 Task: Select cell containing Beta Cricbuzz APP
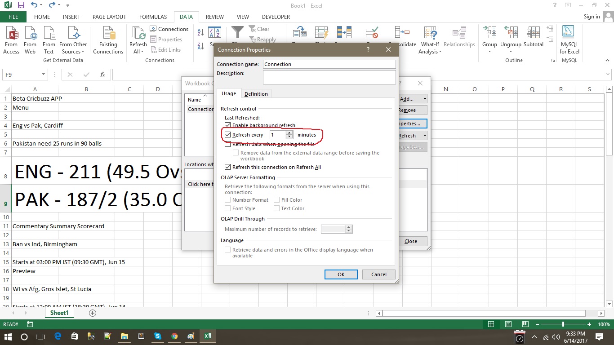[x=37, y=98]
